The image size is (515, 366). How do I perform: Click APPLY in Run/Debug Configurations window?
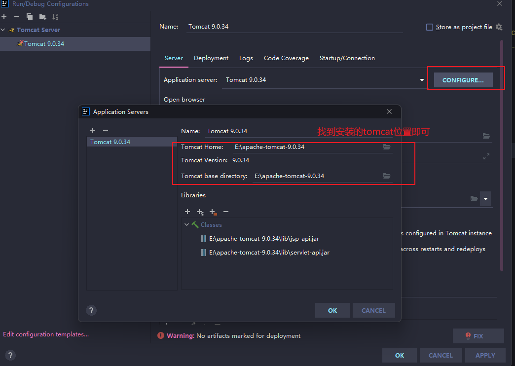pyautogui.click(x=485, y=355)
